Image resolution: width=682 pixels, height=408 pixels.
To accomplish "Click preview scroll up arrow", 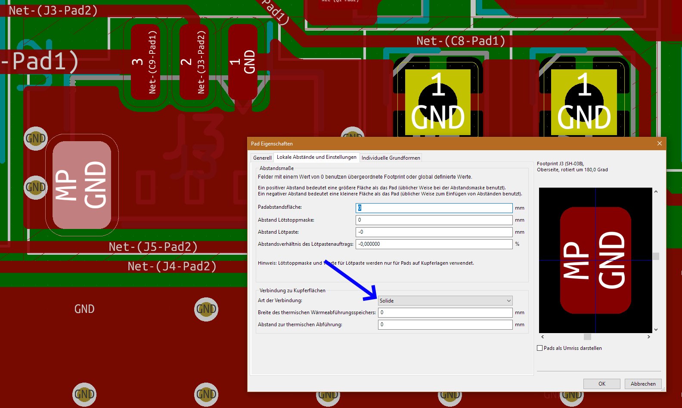I will (x=656, y=192).
